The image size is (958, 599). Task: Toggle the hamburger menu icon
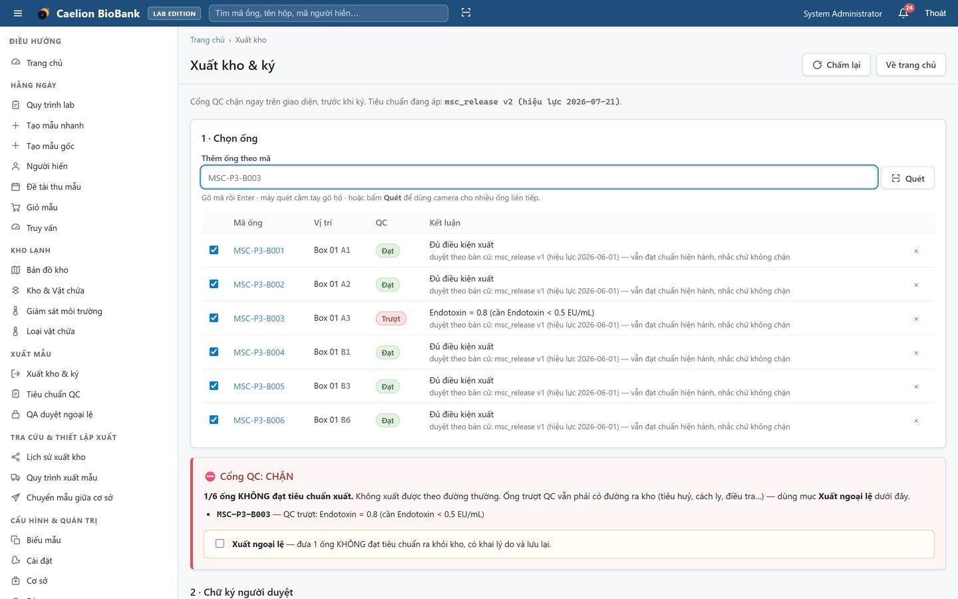tap(18, 13)
